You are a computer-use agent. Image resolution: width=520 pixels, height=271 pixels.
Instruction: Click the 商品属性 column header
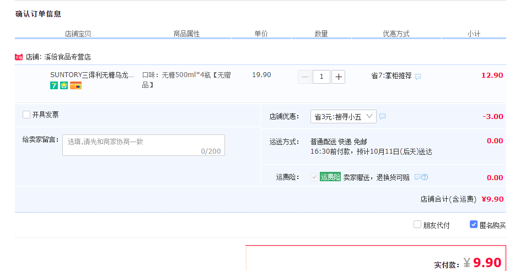(187, 34)
